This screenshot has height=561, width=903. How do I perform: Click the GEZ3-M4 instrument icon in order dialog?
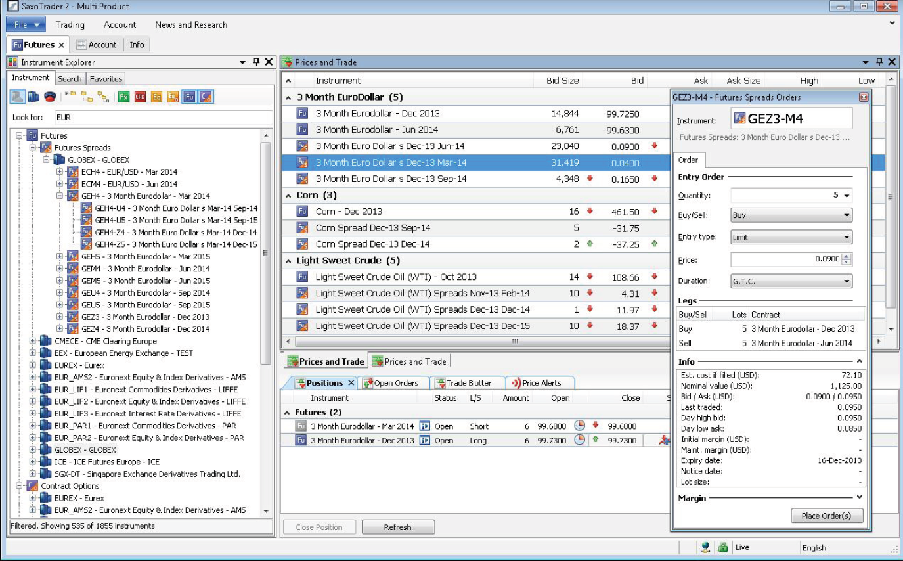click(x=739, y=119)
